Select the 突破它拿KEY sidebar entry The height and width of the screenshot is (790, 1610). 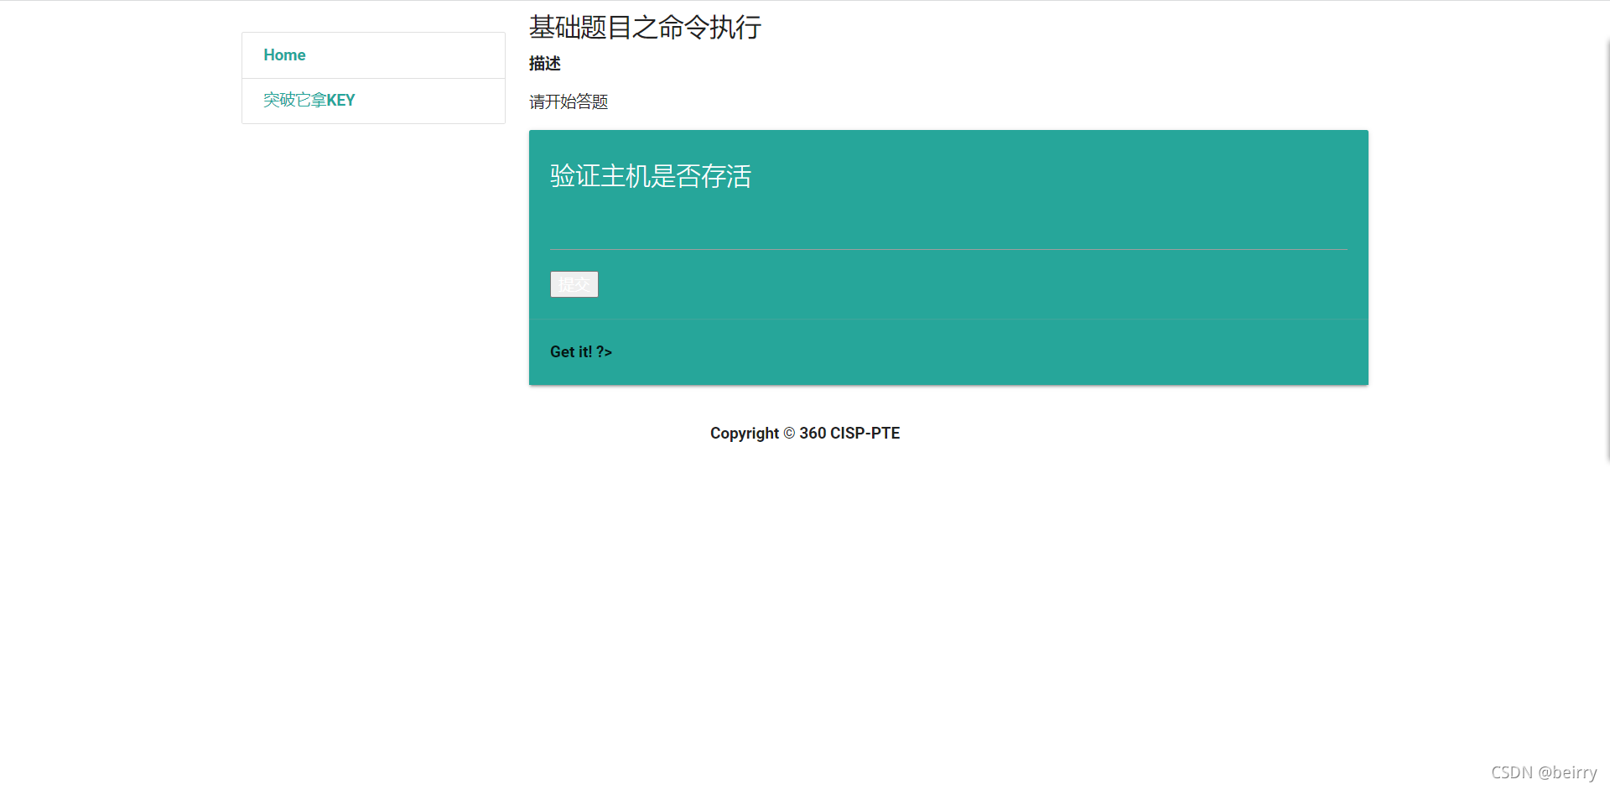309,100
